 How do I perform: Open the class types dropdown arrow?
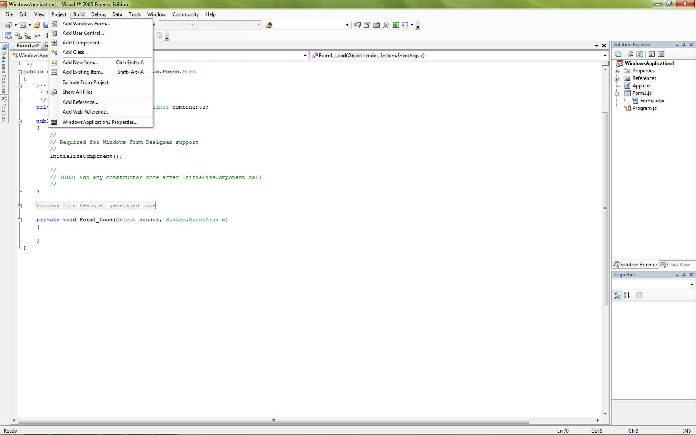tap(305, 56)
